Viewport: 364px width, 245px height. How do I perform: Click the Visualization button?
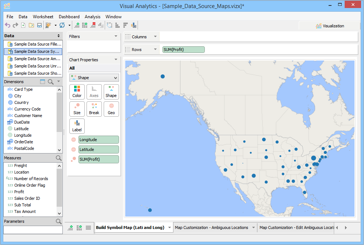(x=330, y=26)
